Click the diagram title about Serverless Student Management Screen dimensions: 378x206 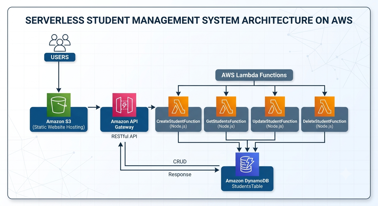[189, 20]
